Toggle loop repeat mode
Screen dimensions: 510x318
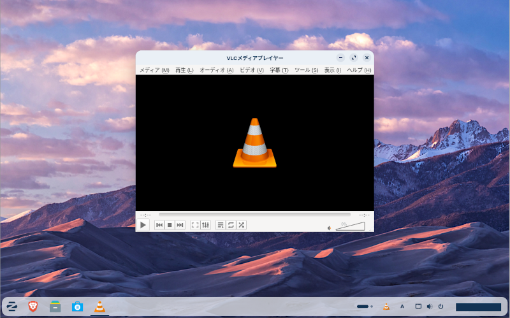click(231, 225)
